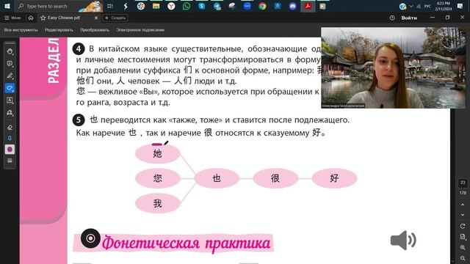Select the eraser tool
This screenshot has width=470, height=264.
(10, 127)
